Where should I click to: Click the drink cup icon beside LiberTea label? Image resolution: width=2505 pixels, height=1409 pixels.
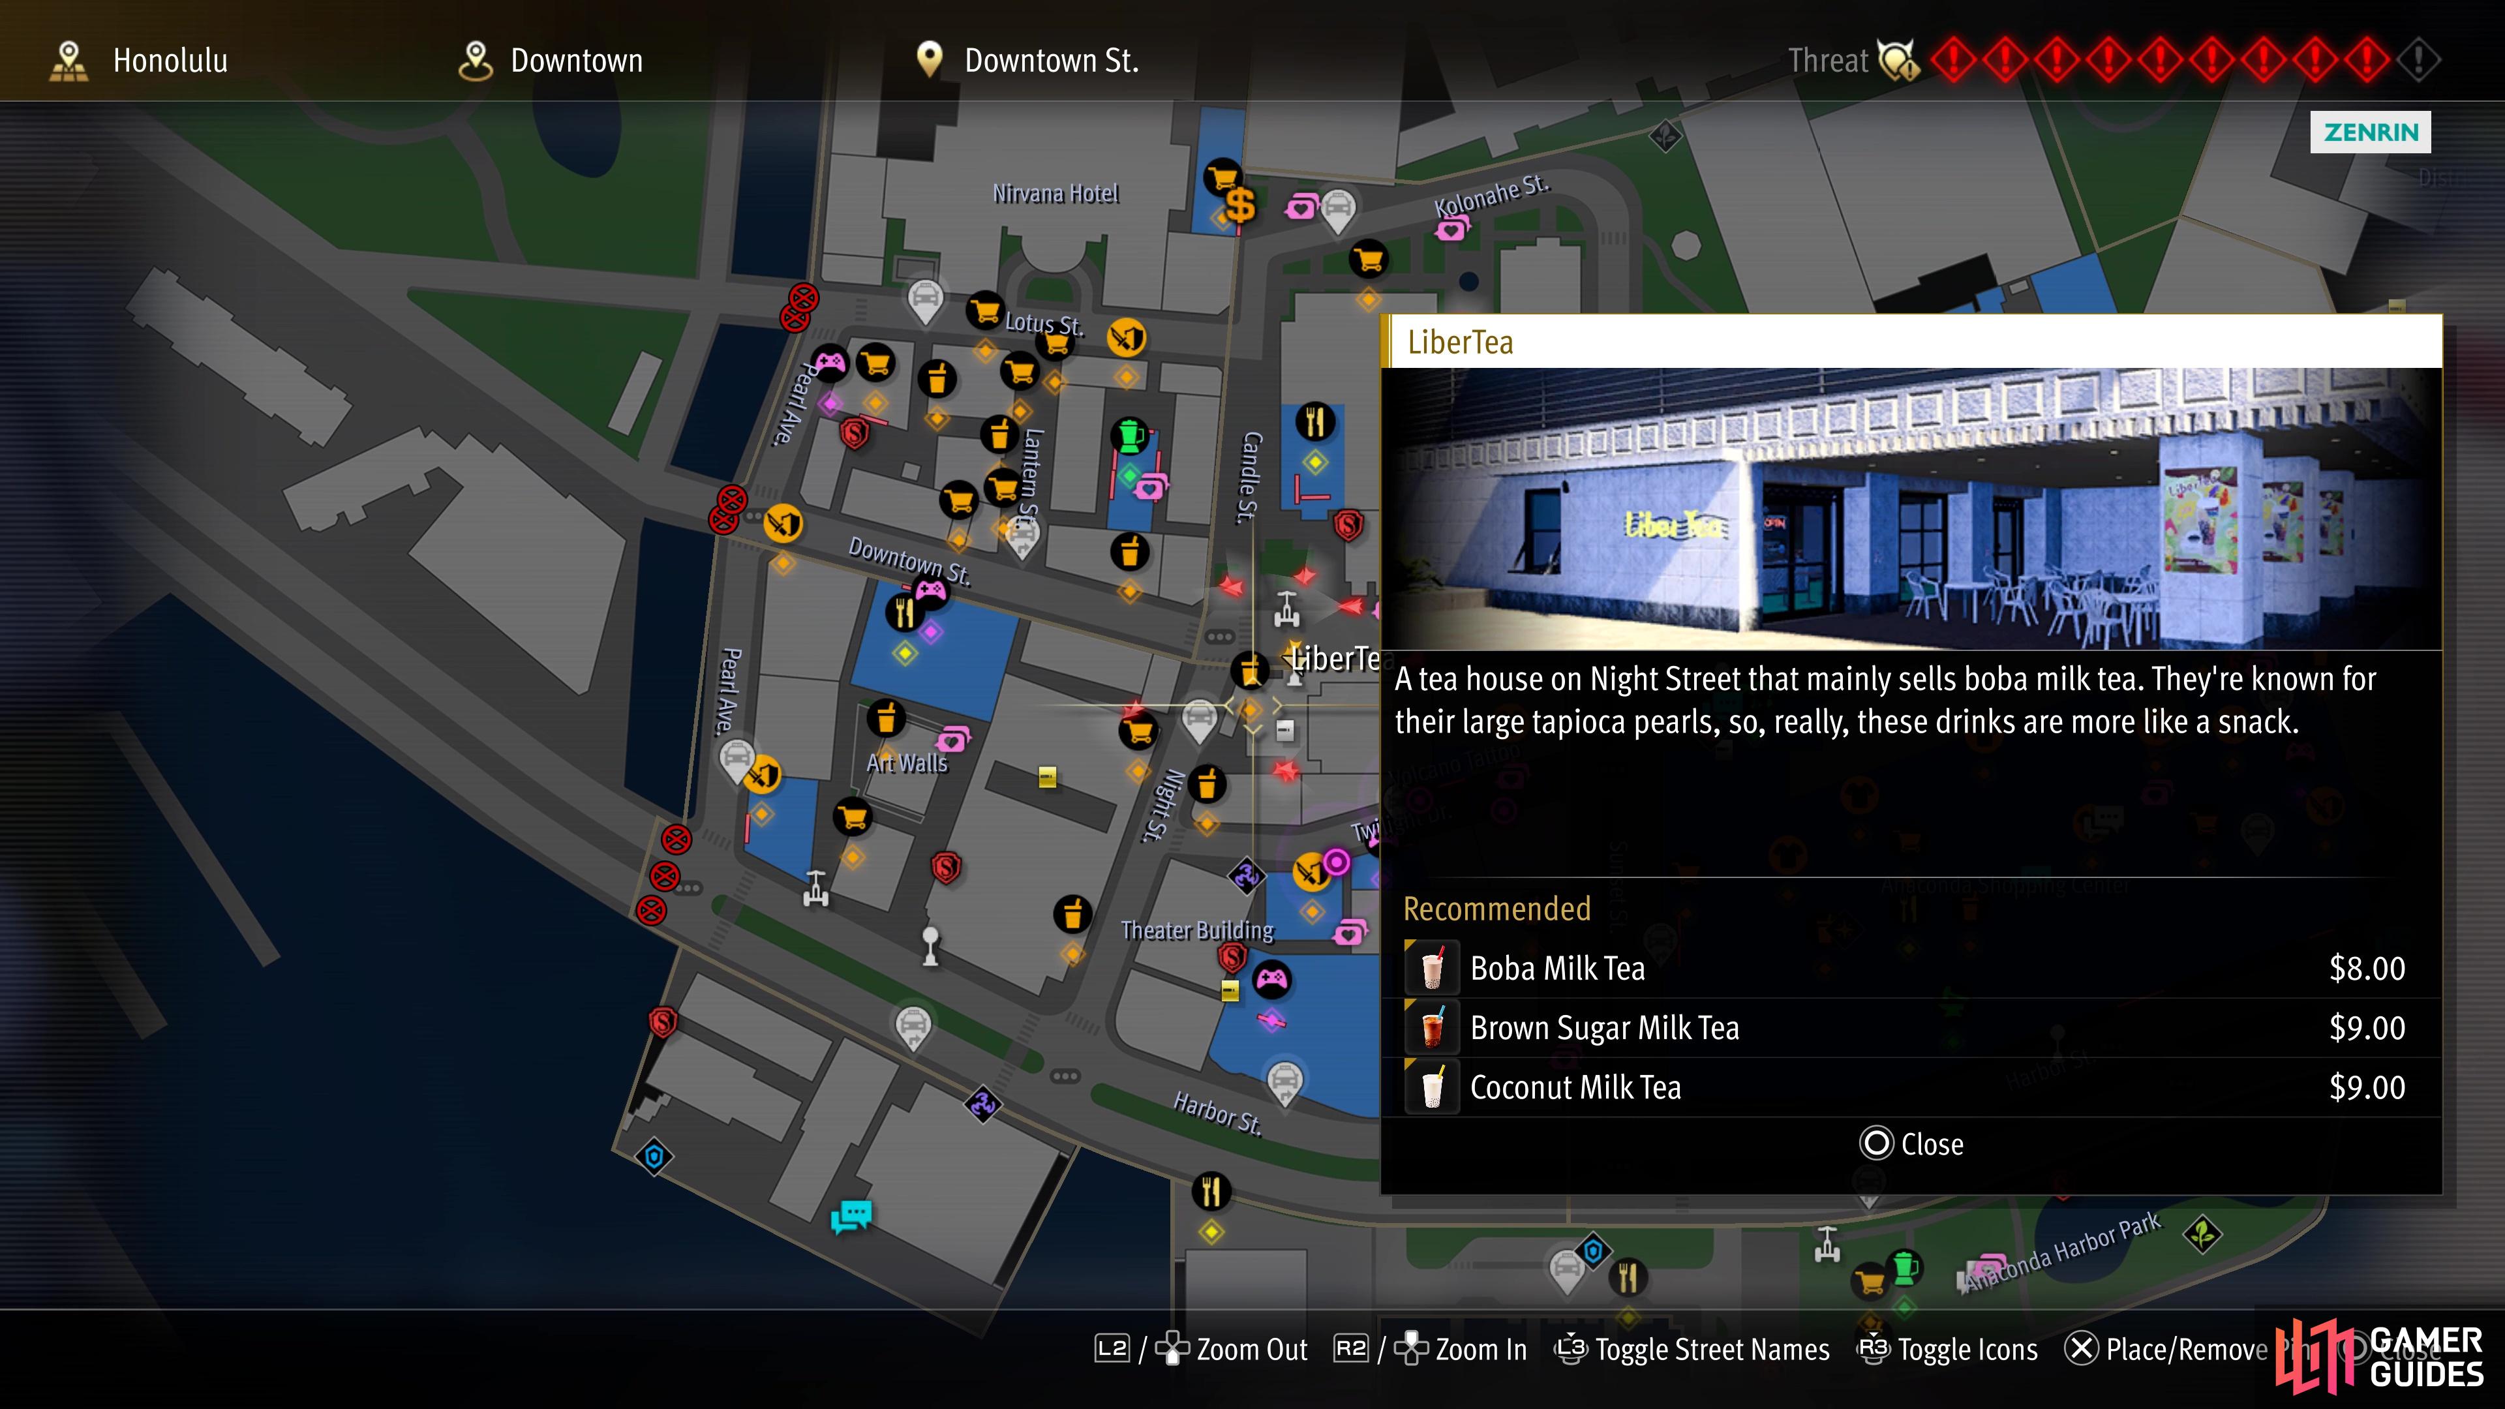point(1251,670)
